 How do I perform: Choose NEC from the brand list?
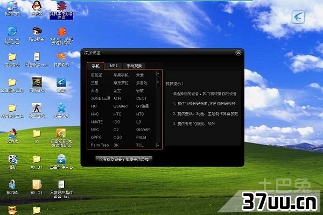click(95, 130)
